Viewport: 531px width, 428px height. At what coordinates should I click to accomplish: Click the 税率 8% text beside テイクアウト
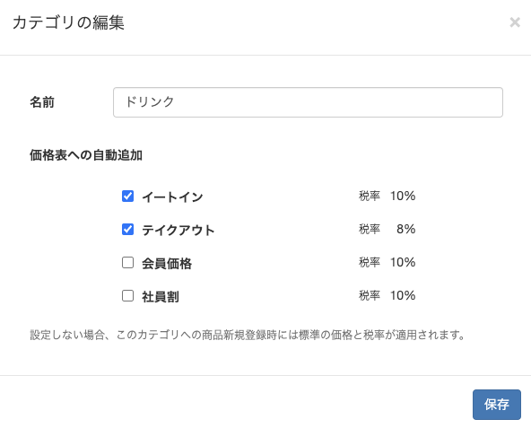(387, 229)
